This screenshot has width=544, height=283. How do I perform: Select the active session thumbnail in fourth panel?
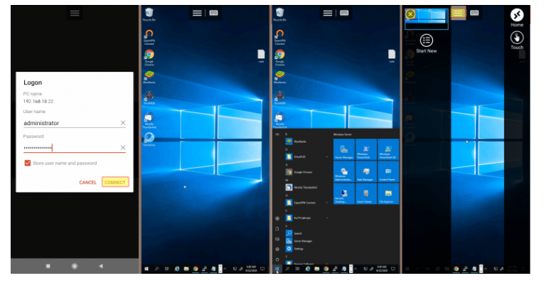(427, 19)
